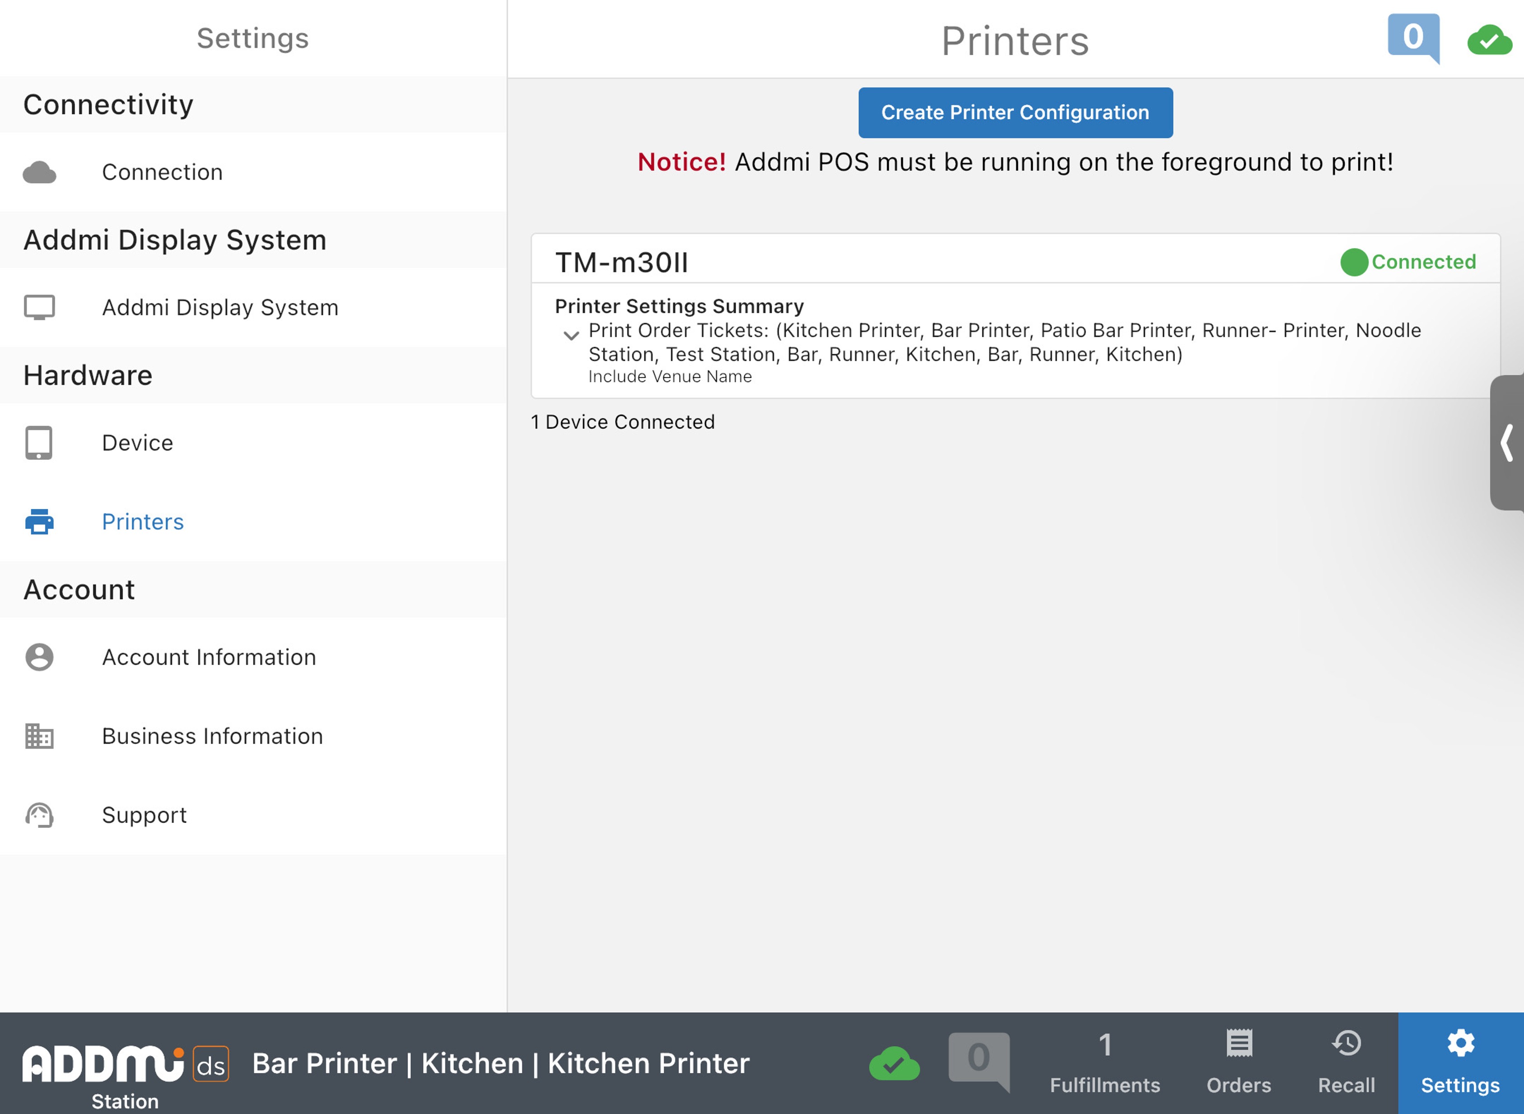Click the Account Information person icon

point(39,657)
